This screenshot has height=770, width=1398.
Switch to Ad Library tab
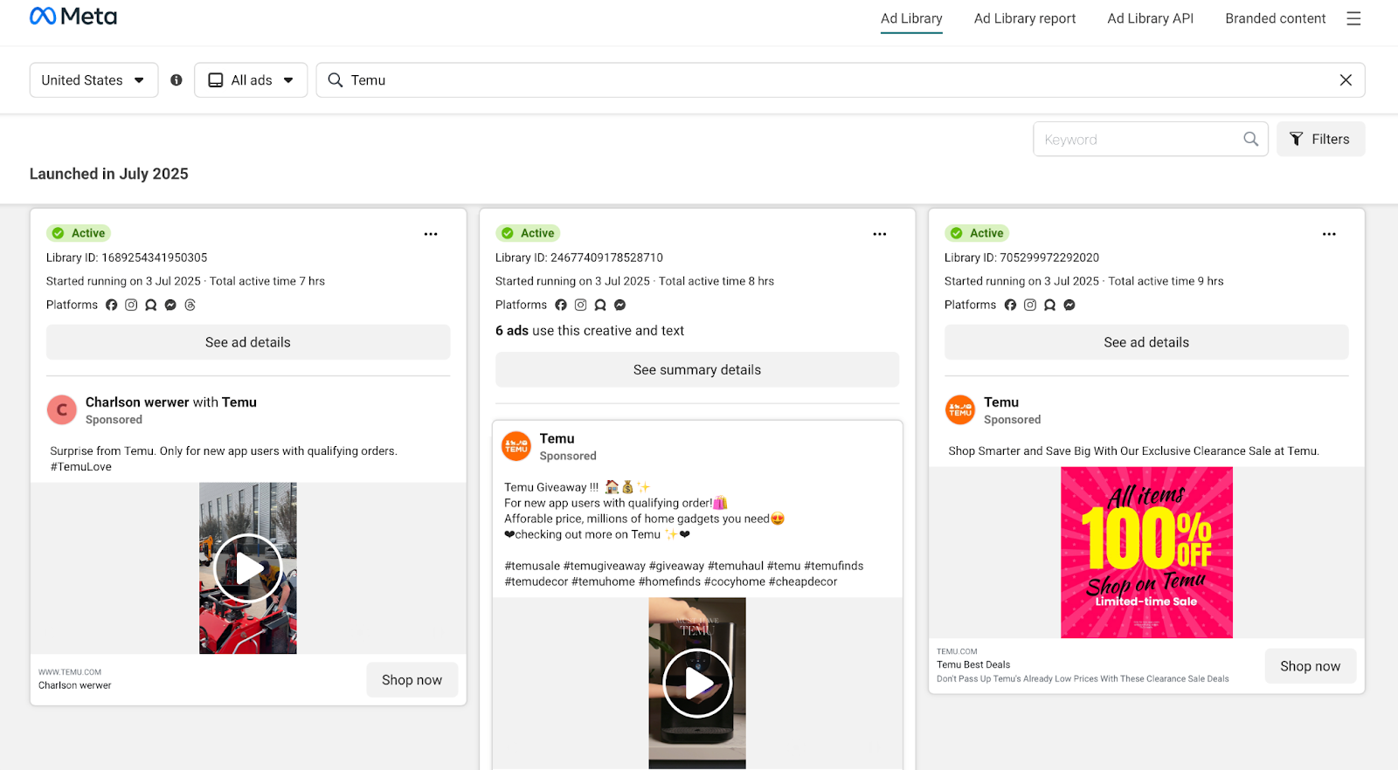point(911,18)
